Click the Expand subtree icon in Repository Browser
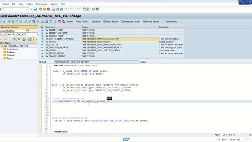 (x=15, y=39)
